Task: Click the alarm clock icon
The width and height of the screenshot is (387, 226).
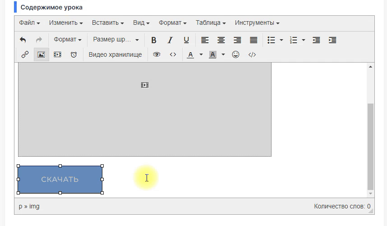Action: [x=74, y=54]
